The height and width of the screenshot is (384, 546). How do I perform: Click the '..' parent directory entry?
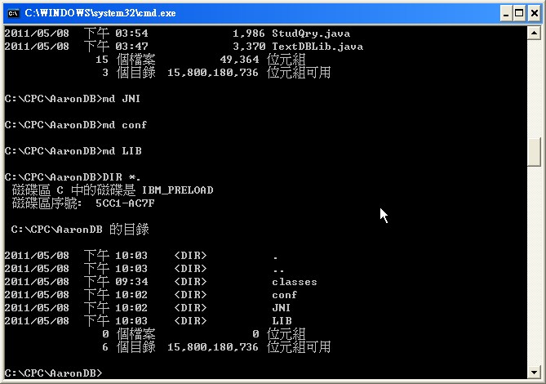[x=278, y=270]
